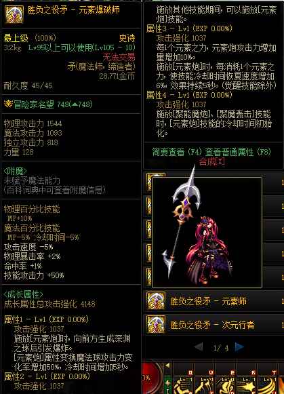Screen dimensions: 284x394
Task: Click the empty Q quick slot
Action: click(182, 369)
